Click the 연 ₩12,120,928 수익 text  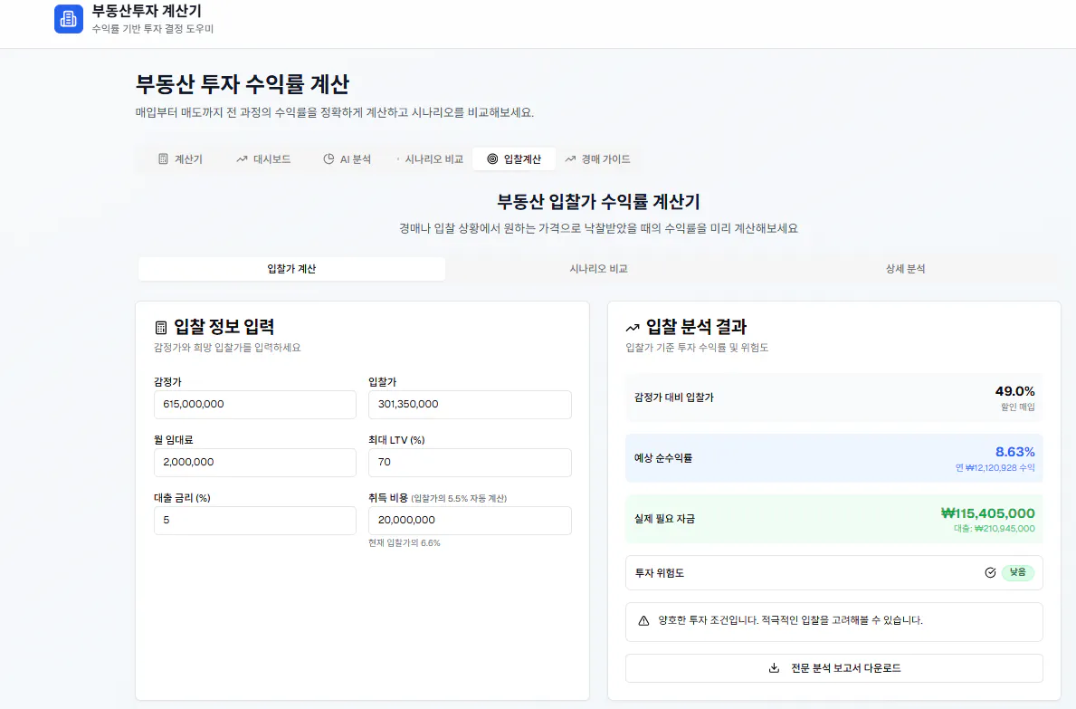pyautogui.click(x=995, y=467)
